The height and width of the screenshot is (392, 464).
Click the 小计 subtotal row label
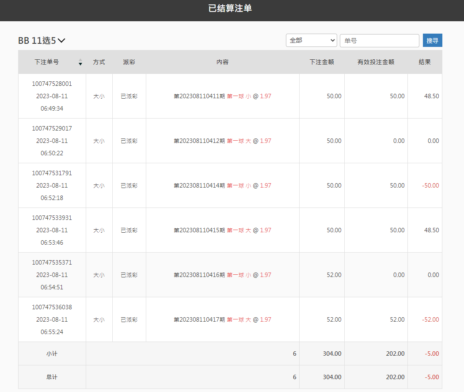pos(52,354)
